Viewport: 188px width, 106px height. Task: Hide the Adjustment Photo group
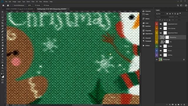[157, 33]
